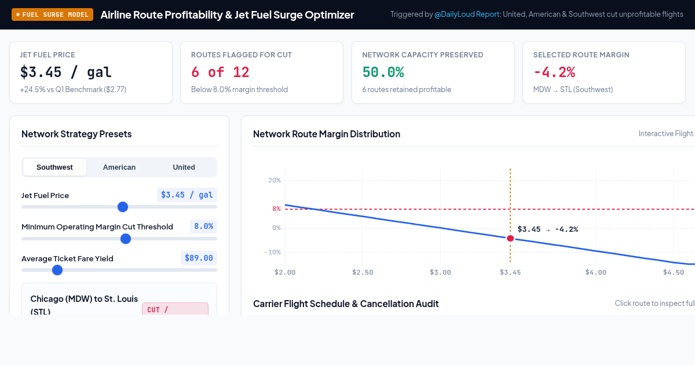This screenshot has width=695, height=365.
Task: Click the -4.2% selected route margin value
Action: pos(554,72)
